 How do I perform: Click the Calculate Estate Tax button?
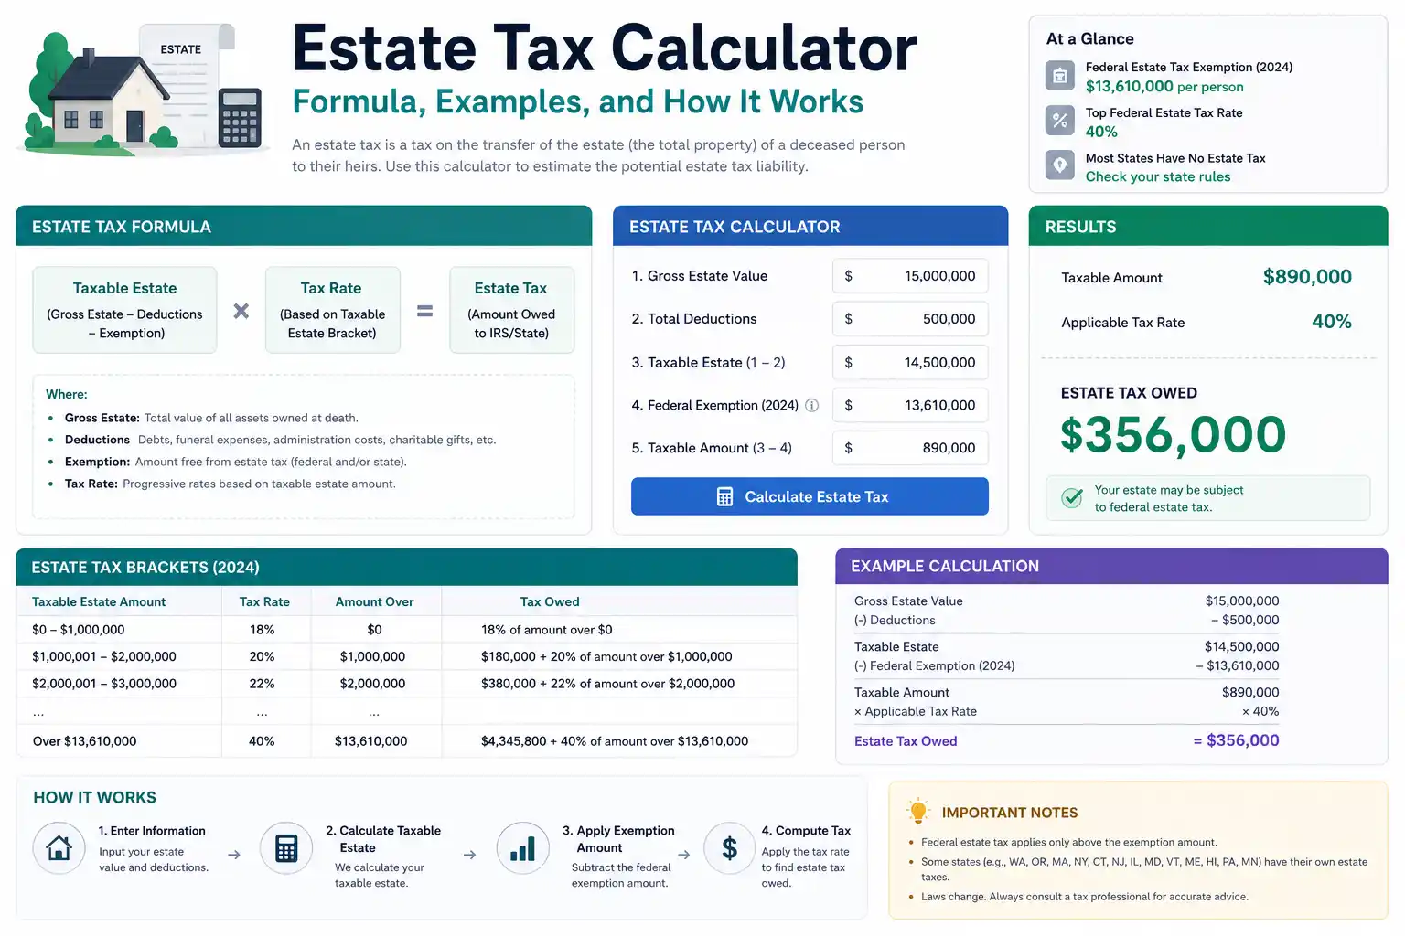tap(810, 496)
